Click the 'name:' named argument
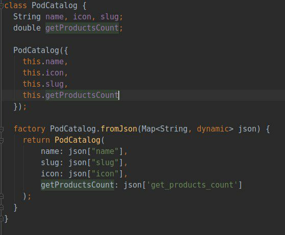Image resolution: width=285 pixels, height=235 pixels. (x=52, y=151)
